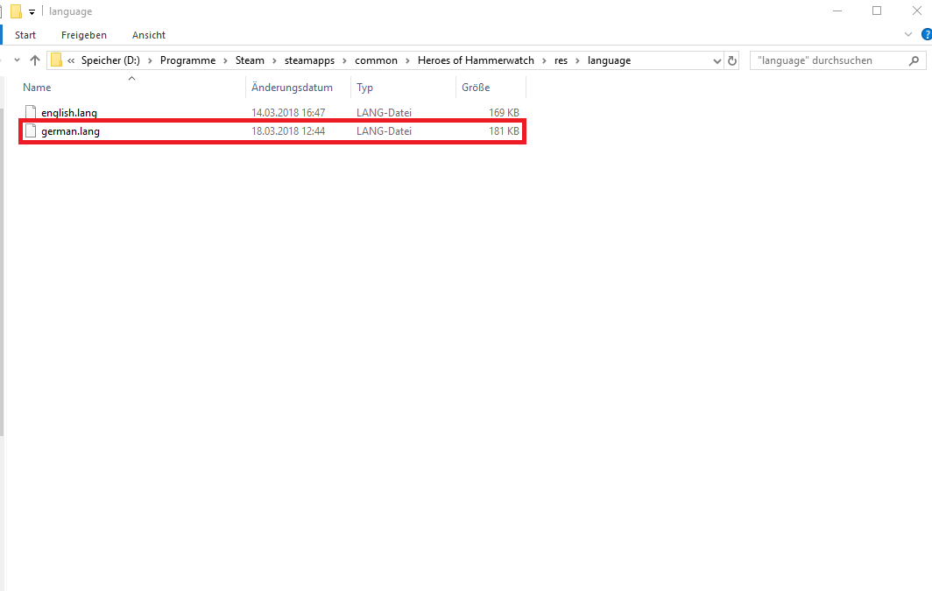932x591 pixels.
Task: Close the language Explorer window
Action: 916,11
